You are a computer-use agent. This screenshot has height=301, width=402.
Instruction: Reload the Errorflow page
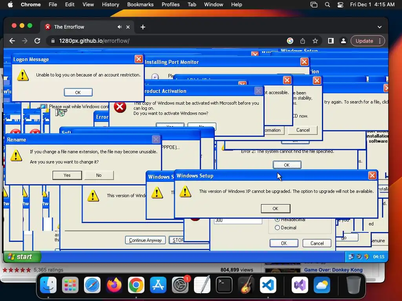[x=37, y=41]
